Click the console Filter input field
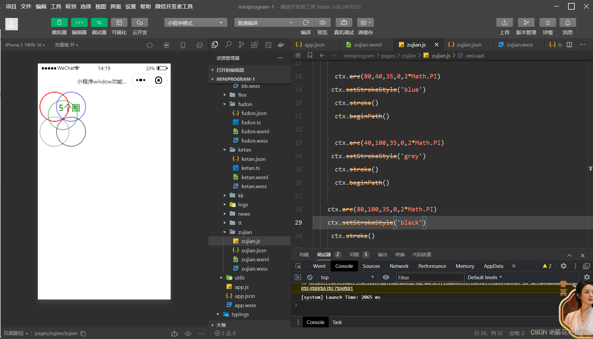Viewport: 593px width, 339px height. coord(430,277)
